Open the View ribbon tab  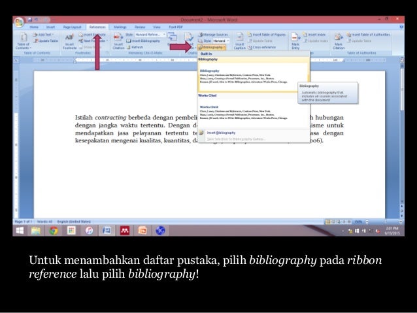pyautogui.click(x=157, y=27)
